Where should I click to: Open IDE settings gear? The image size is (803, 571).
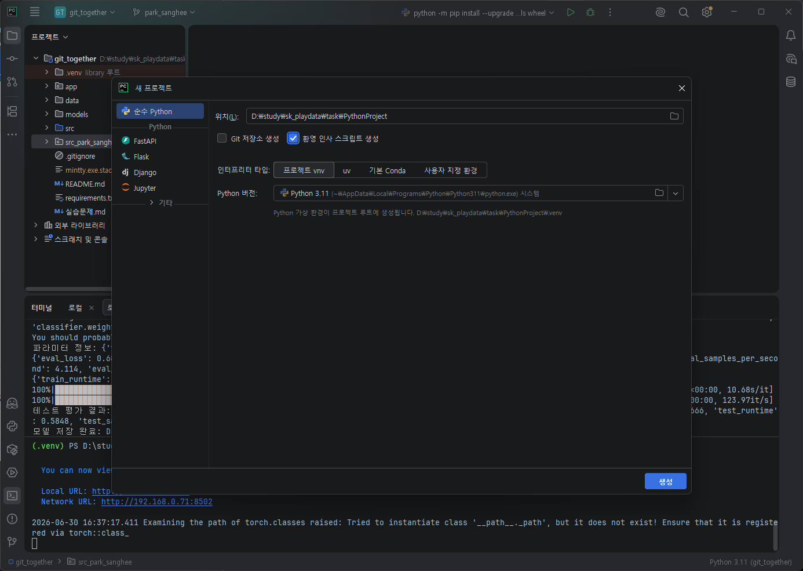coord(707,12)
